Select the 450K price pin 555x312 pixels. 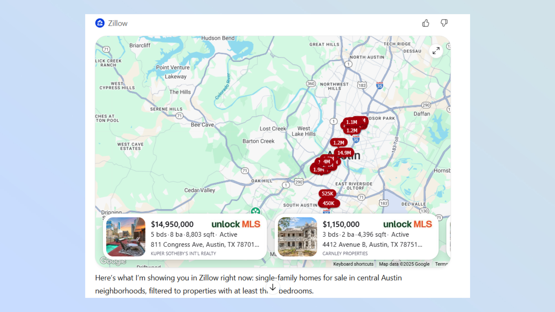[x=329, y=203]
